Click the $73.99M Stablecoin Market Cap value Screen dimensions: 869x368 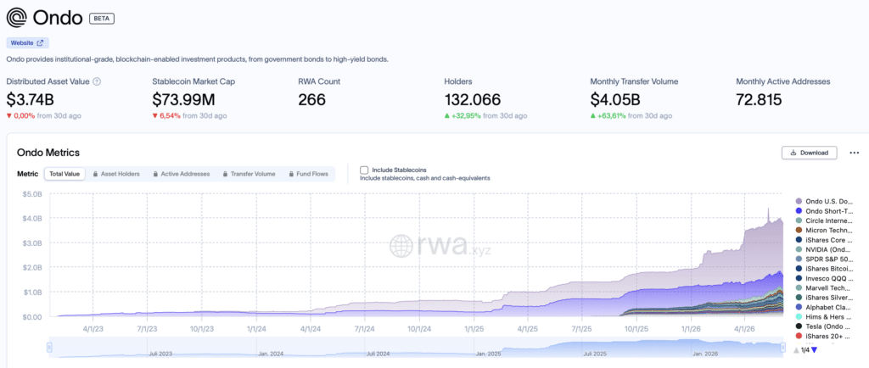coord(183,99)
